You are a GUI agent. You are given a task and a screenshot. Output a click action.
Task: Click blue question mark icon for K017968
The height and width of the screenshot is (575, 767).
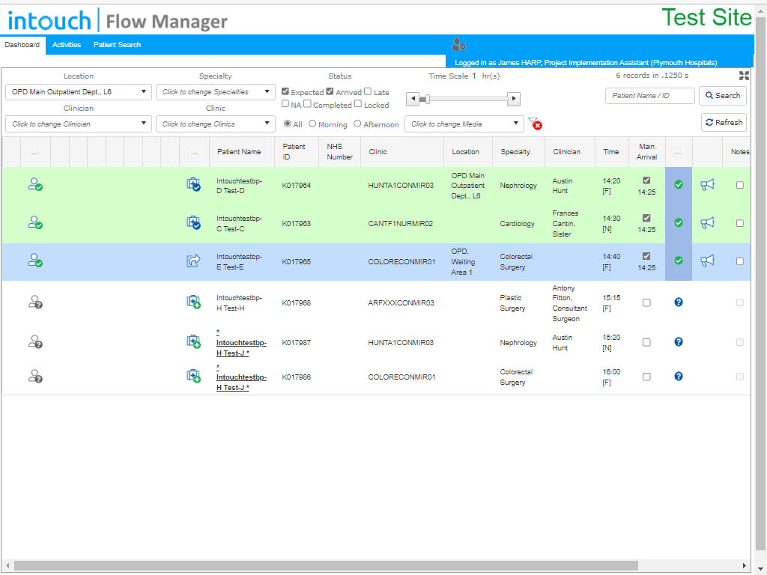[679, 302]
